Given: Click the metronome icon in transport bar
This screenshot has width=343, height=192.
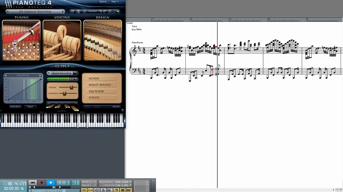Looking at the screenshot, I should (103, 190).
